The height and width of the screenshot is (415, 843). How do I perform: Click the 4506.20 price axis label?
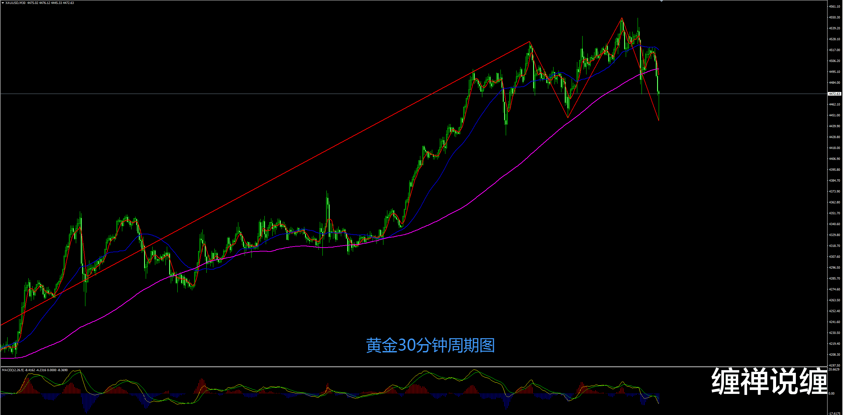[x=834, y=61]
